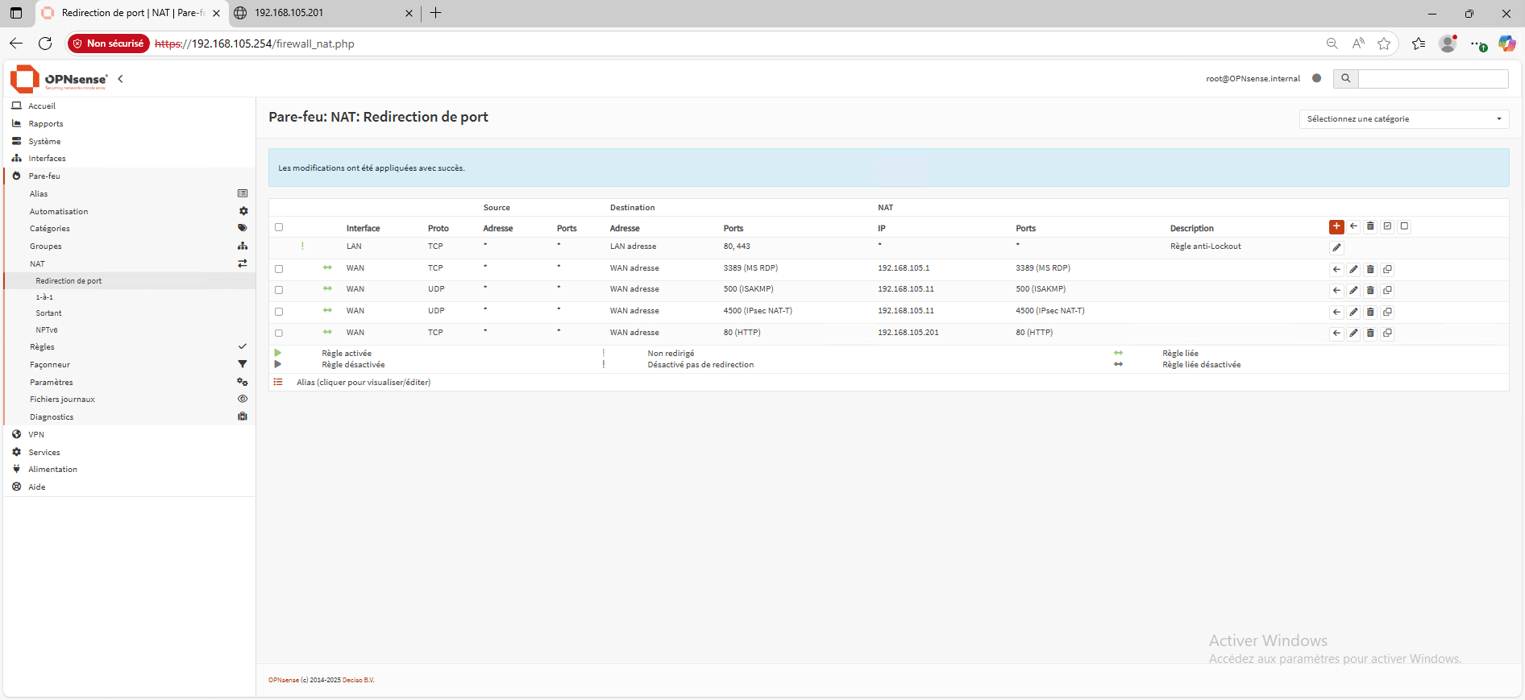Screen dimensions: 1525x700
Task: Click header trash icon to delete selected rules
Action: coord(1370,226)
